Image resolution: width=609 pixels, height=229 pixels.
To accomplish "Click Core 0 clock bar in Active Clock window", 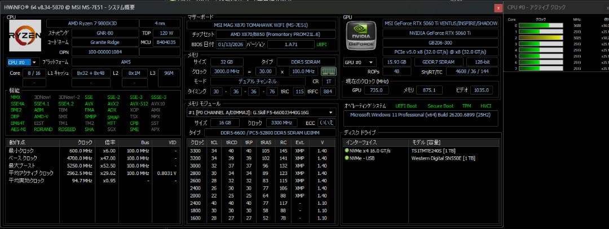I will 541,25.
